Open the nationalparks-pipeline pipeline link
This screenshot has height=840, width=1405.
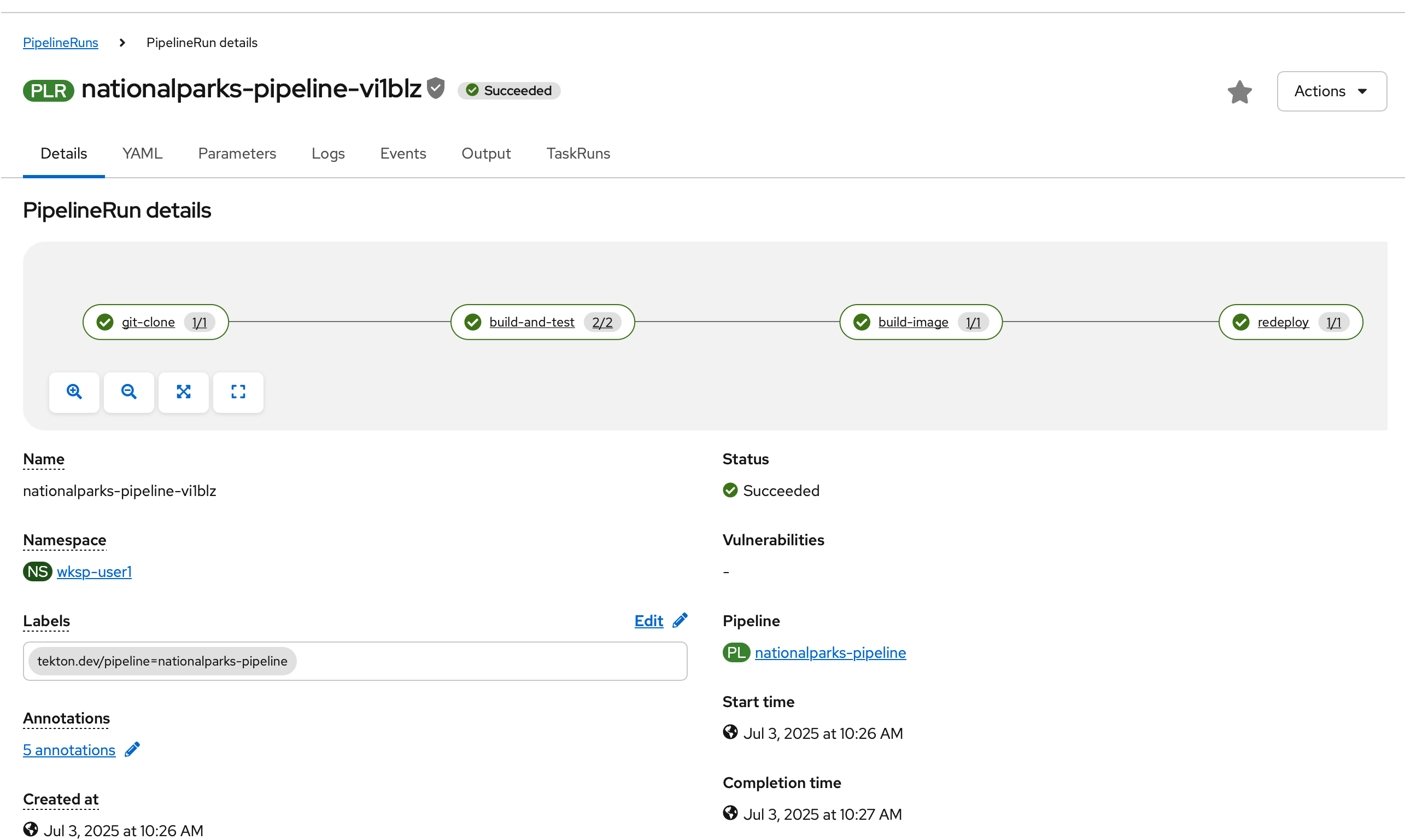click(829, 652)
